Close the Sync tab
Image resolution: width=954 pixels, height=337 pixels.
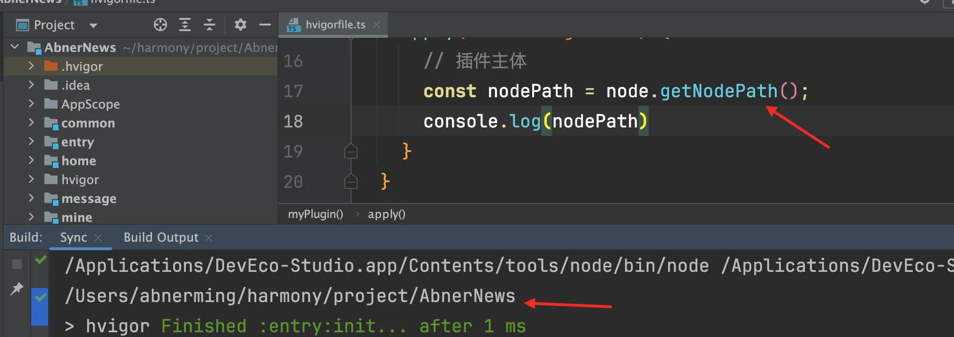pos(98,238)
